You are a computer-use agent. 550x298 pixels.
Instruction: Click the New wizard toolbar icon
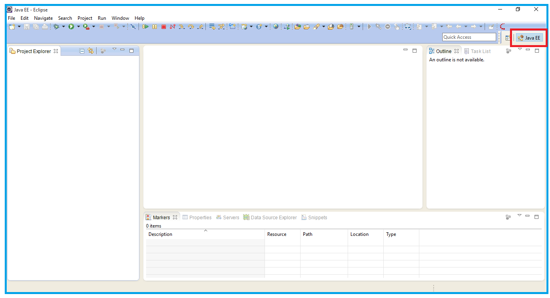point(12,27)
